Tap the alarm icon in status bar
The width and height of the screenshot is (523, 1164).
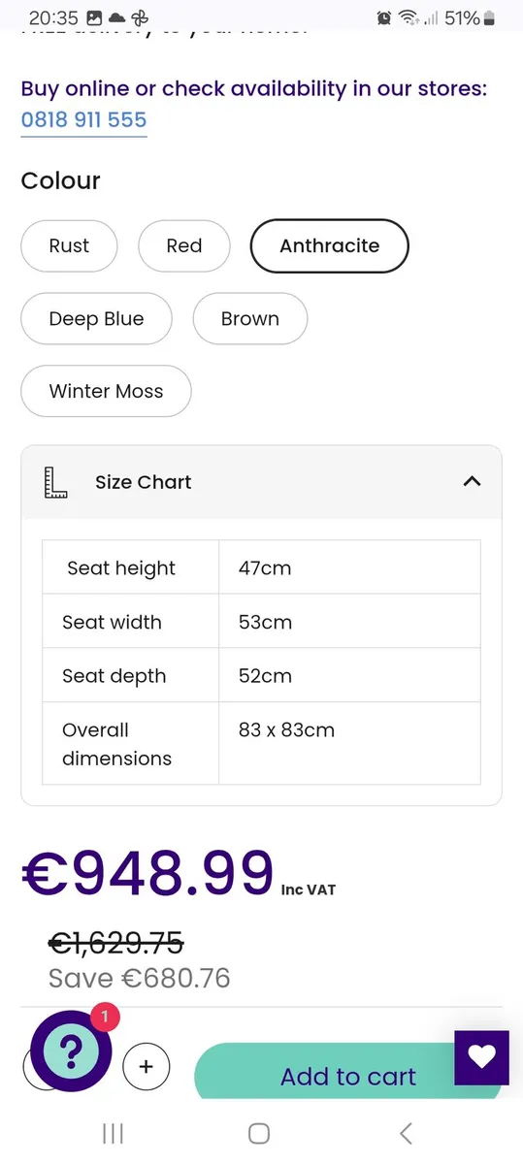(x=384, y=17)
